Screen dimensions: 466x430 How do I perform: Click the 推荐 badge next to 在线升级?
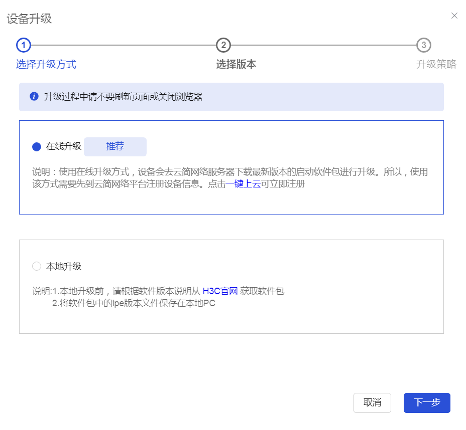click(x=115, y=147)
